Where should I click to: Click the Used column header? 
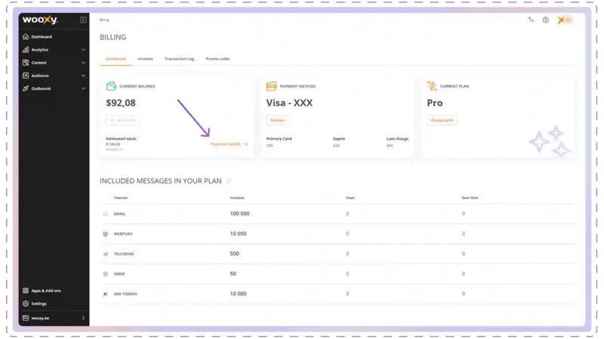tap(350, 198)
